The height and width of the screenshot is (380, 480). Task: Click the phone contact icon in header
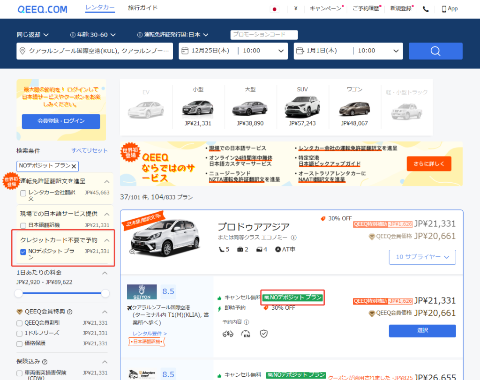coord(426,9)
